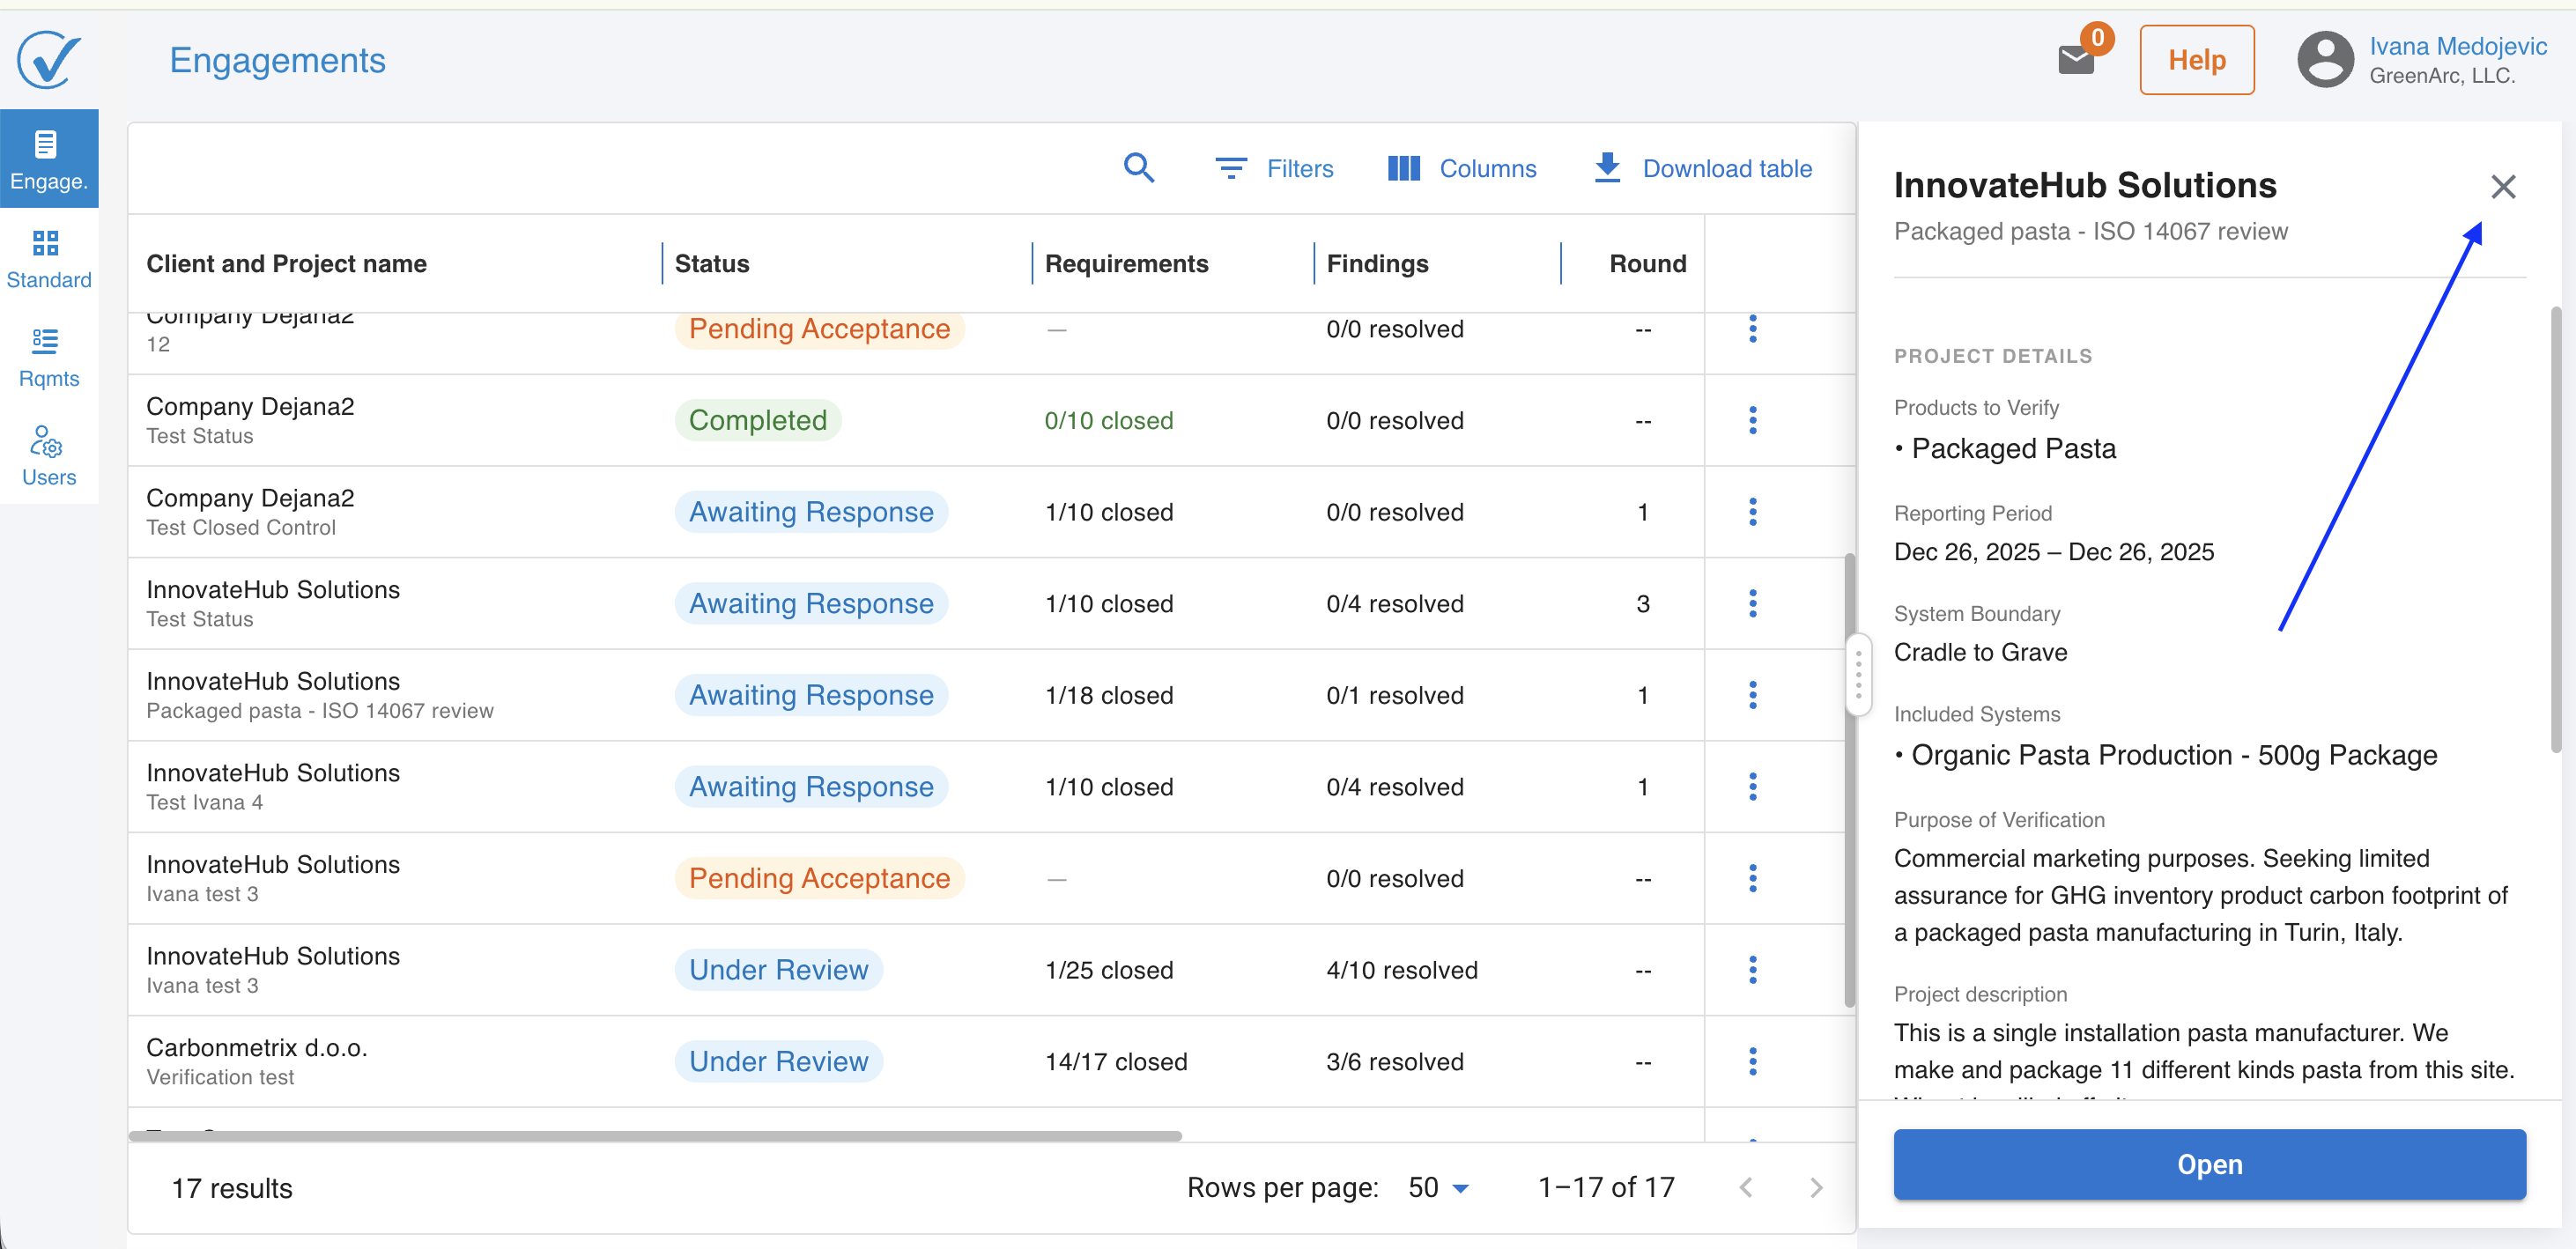Open the Users sidebar section
The height and width of the screenshot is (1249, 2576).
click(49, 455)
